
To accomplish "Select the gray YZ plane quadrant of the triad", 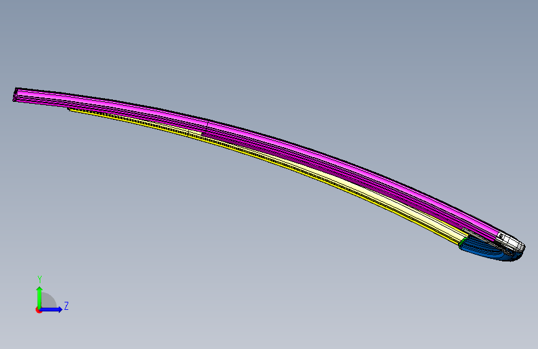I will (x=48, y=301).
